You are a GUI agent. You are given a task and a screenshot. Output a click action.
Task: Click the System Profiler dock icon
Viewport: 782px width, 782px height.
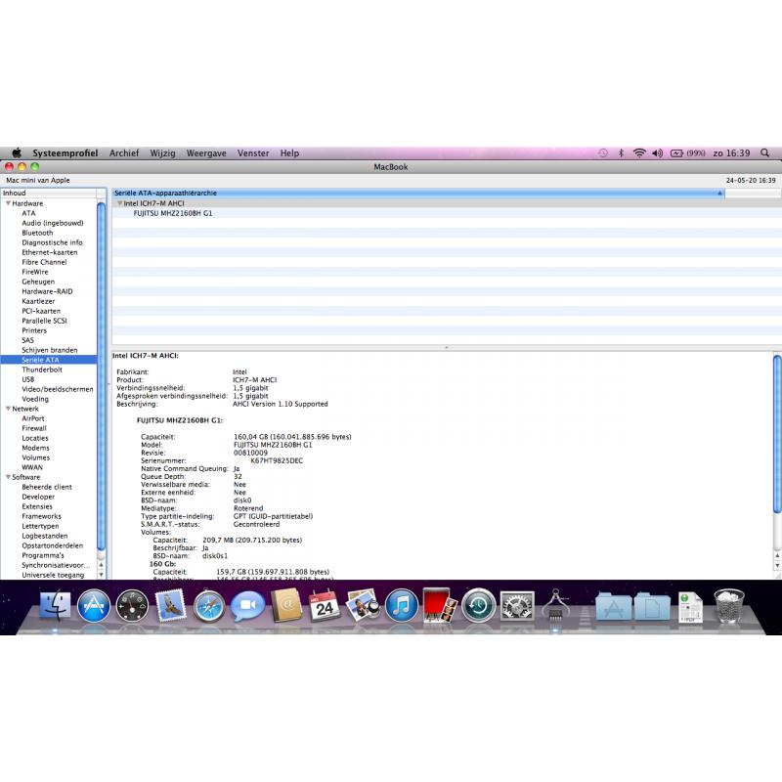click(x=555, y=604)
